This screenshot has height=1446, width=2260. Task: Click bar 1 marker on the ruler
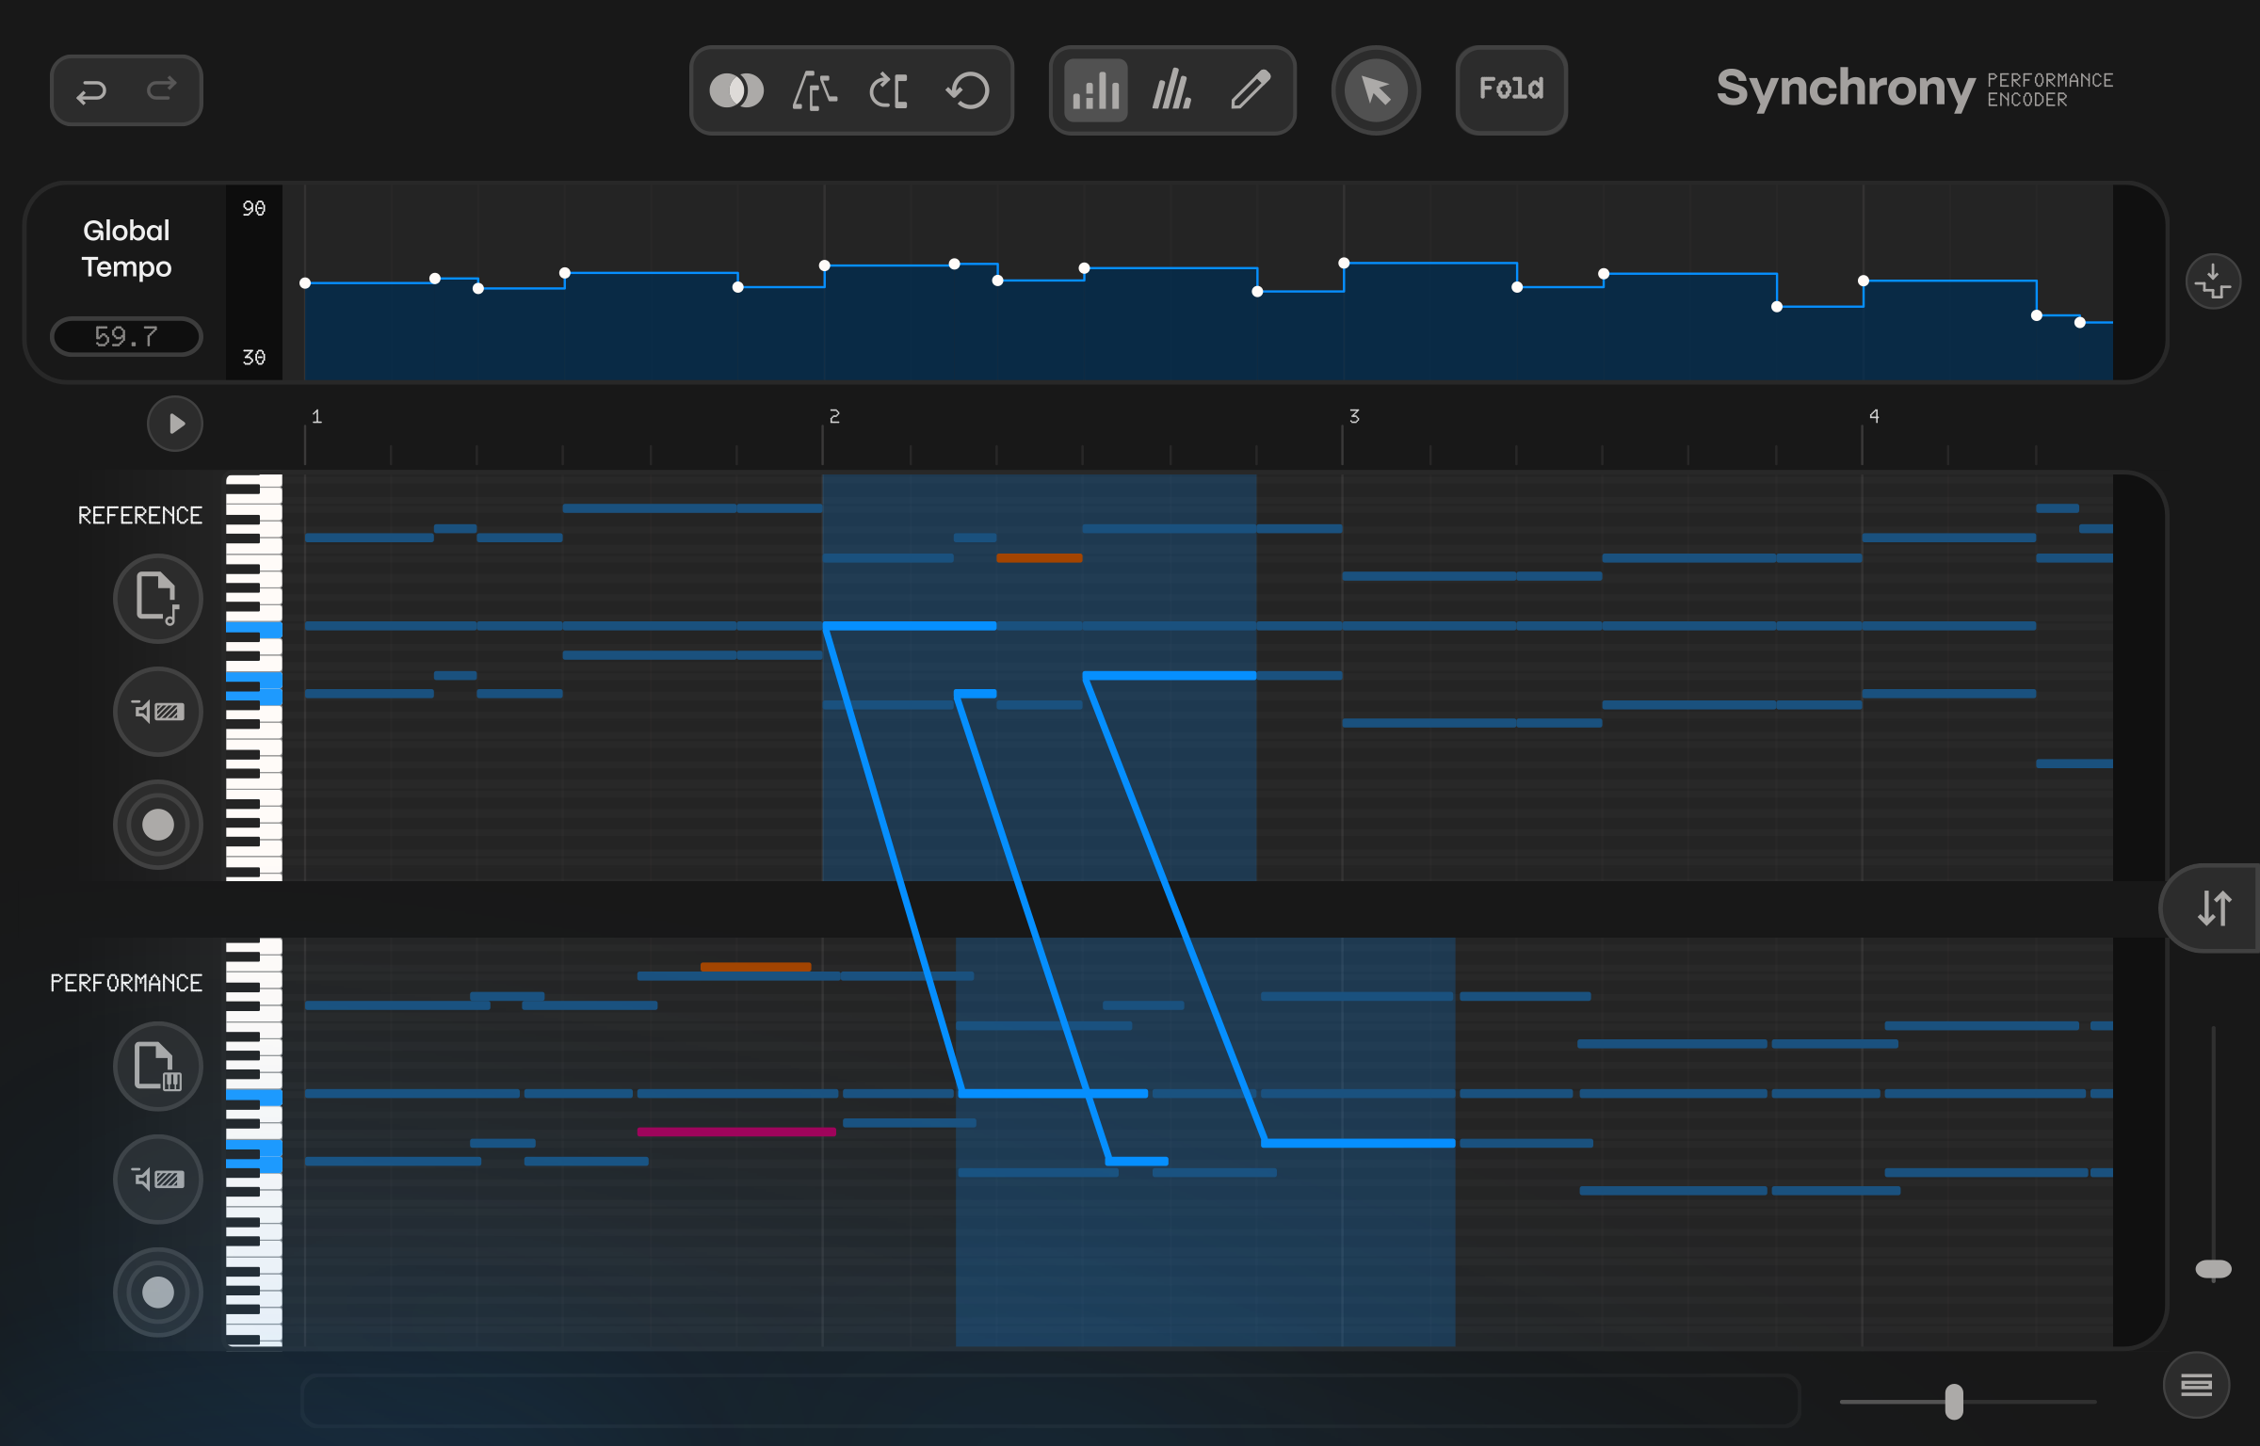[x=317, y=416]
